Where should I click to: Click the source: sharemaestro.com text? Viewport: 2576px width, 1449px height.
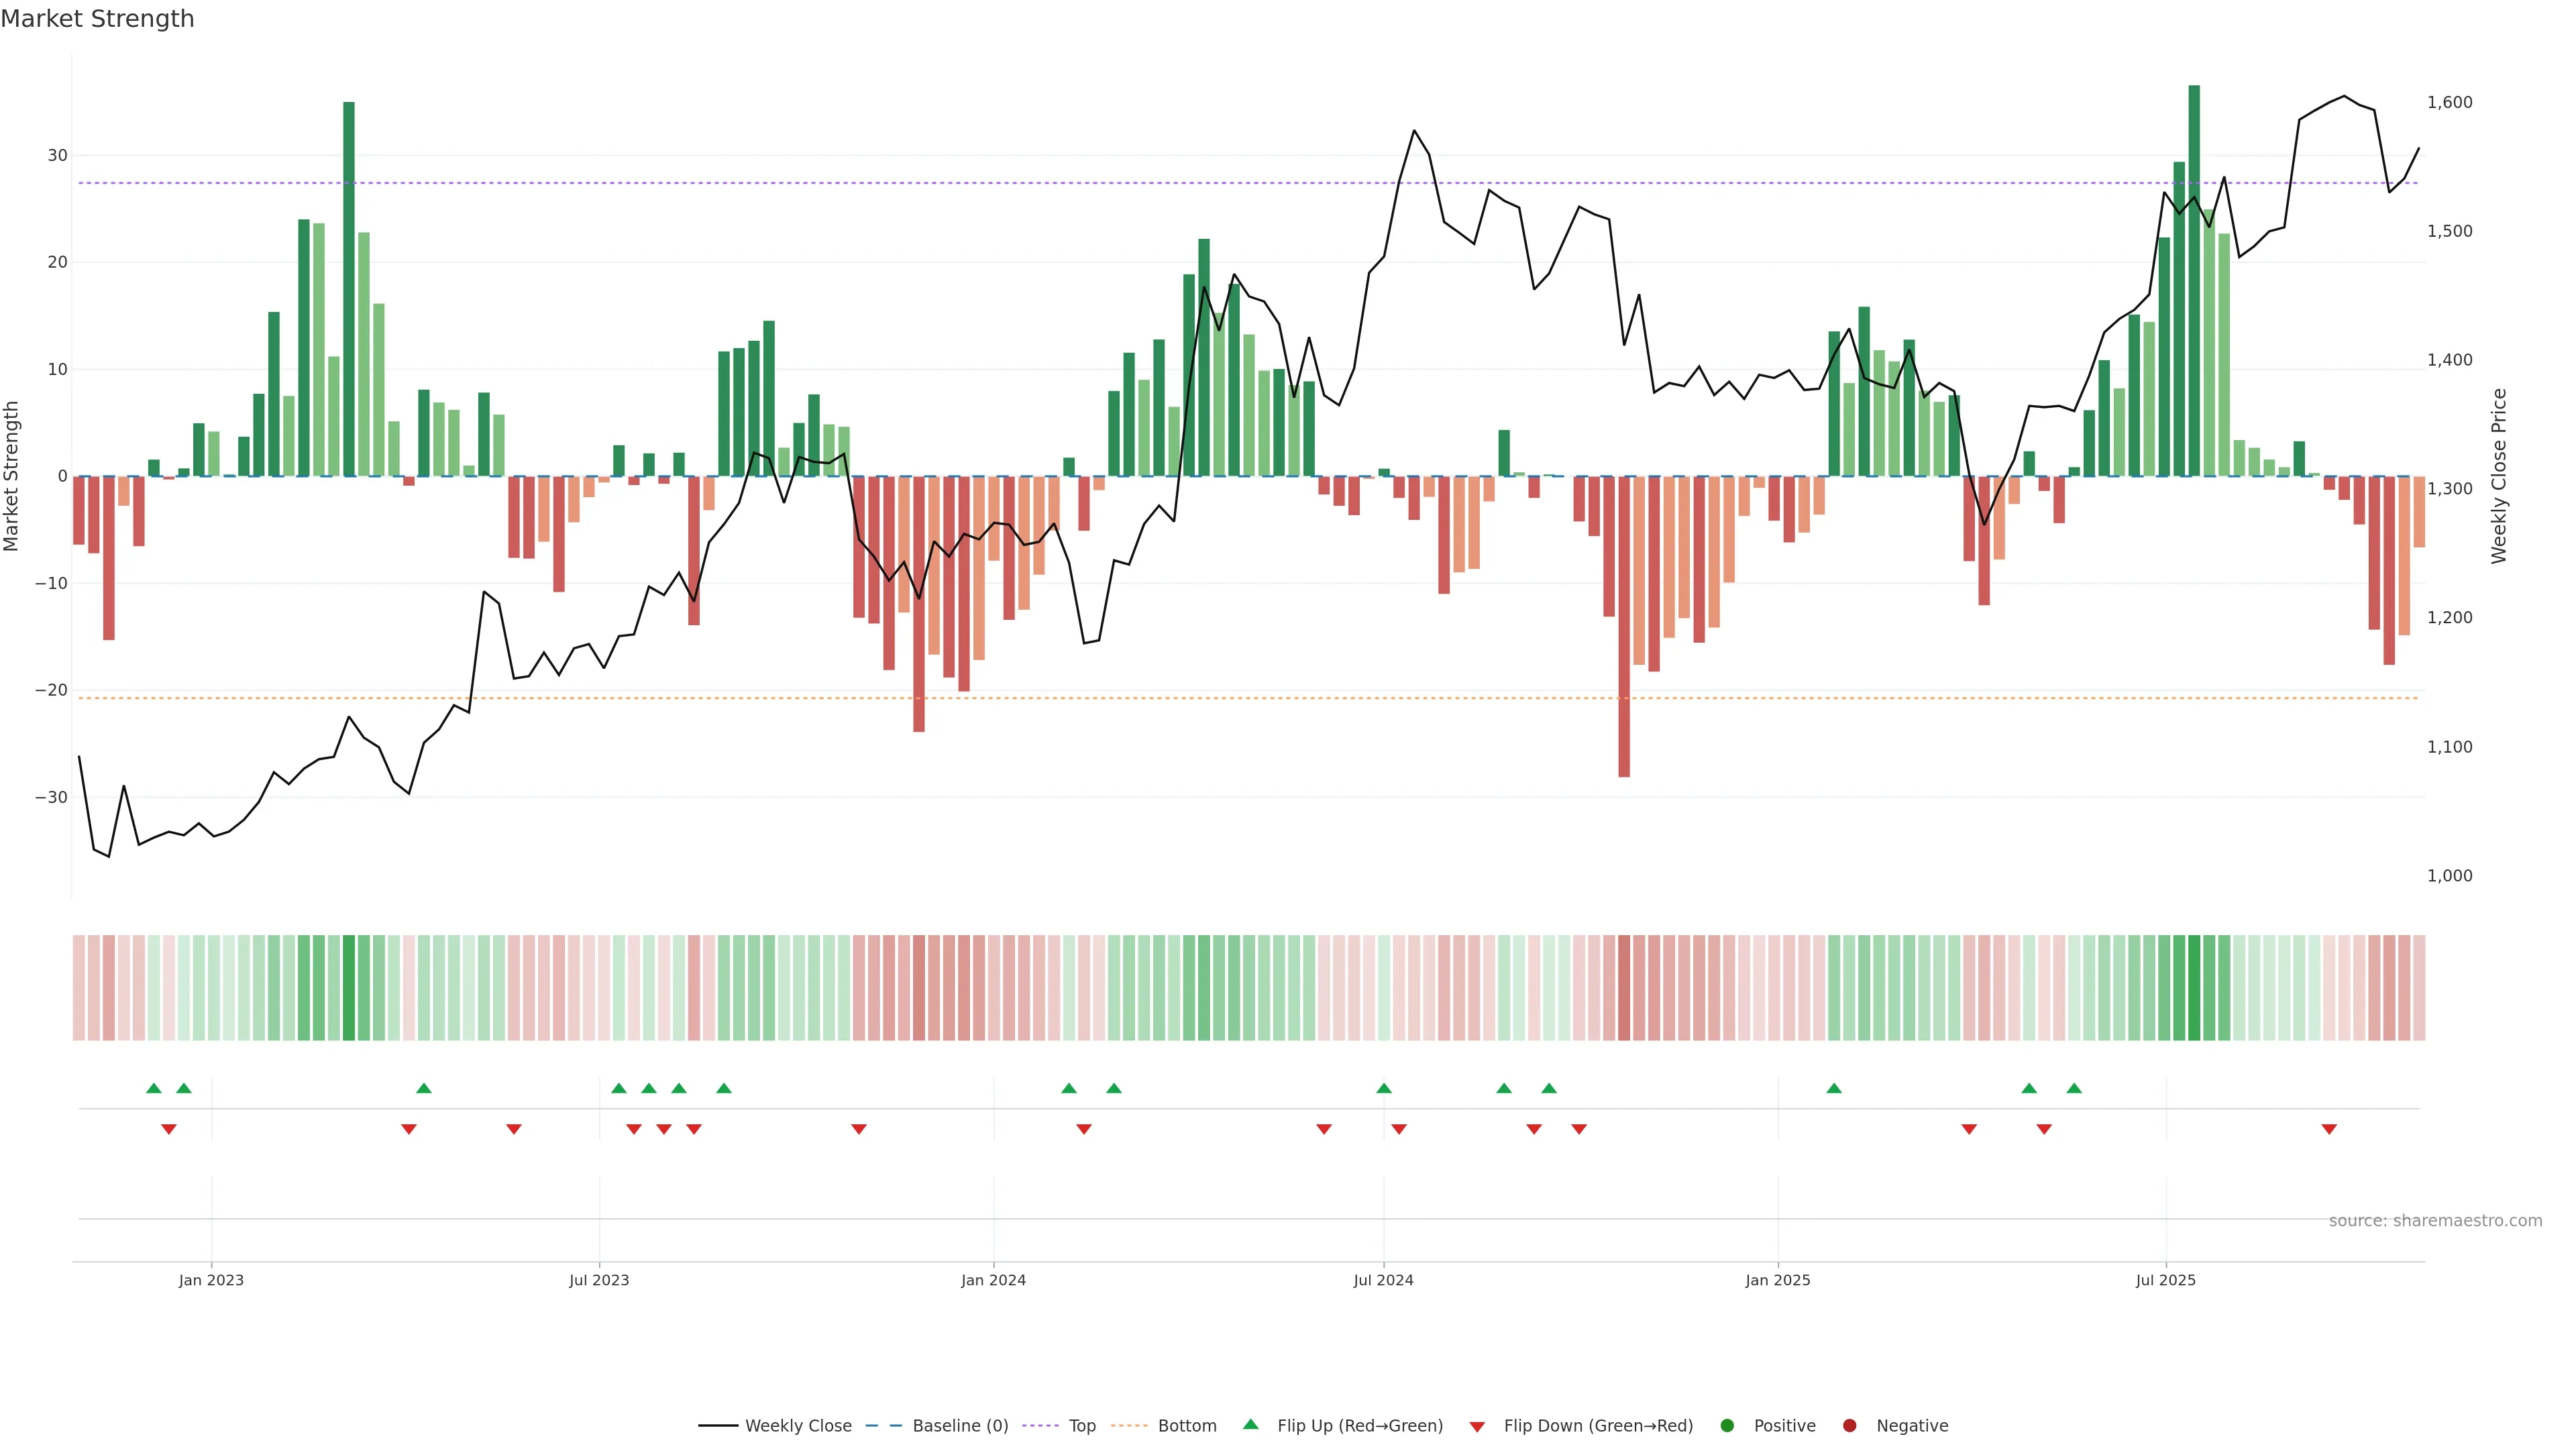2435,1221
